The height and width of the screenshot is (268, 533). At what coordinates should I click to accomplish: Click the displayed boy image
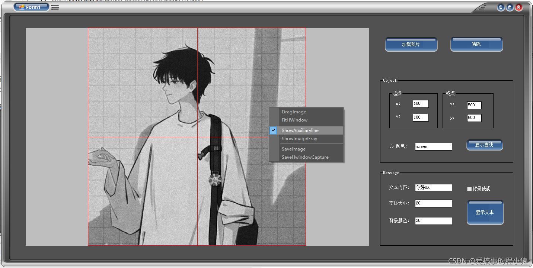pos(197,137)
